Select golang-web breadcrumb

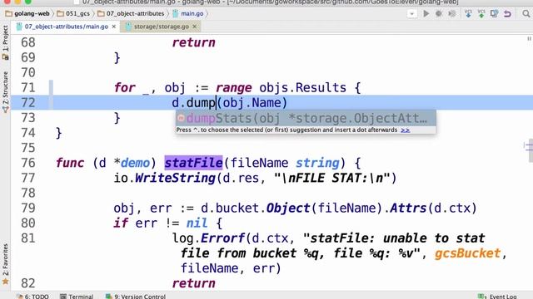tap(27, 13)
